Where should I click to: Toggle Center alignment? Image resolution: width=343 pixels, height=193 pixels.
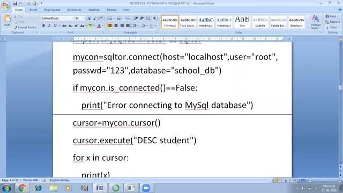click(x=116, y=26)
